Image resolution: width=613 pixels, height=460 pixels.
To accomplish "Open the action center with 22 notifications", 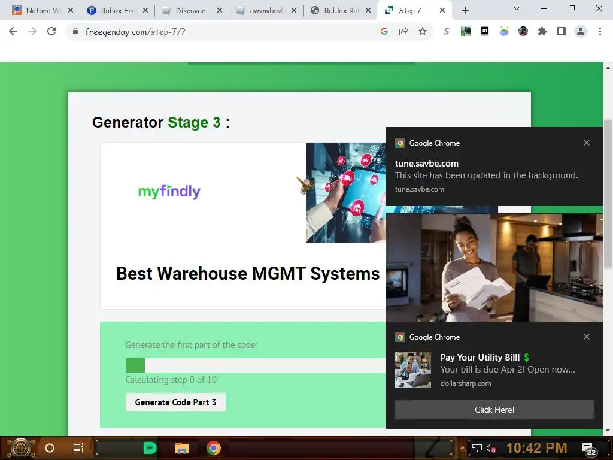I will [x=589, y=449].
